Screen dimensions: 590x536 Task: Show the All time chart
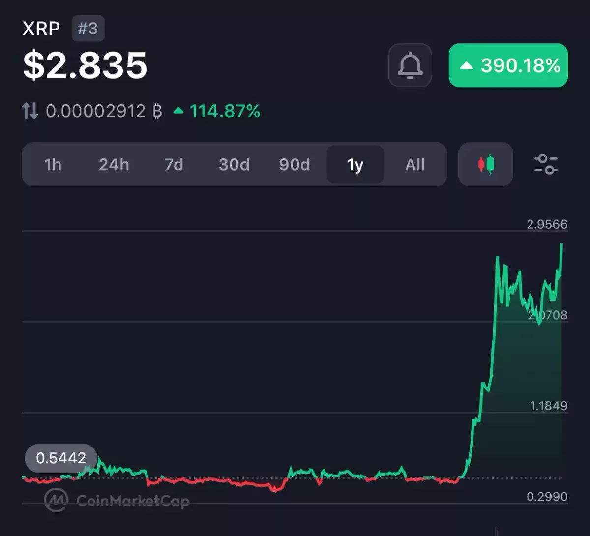[415, 164]
